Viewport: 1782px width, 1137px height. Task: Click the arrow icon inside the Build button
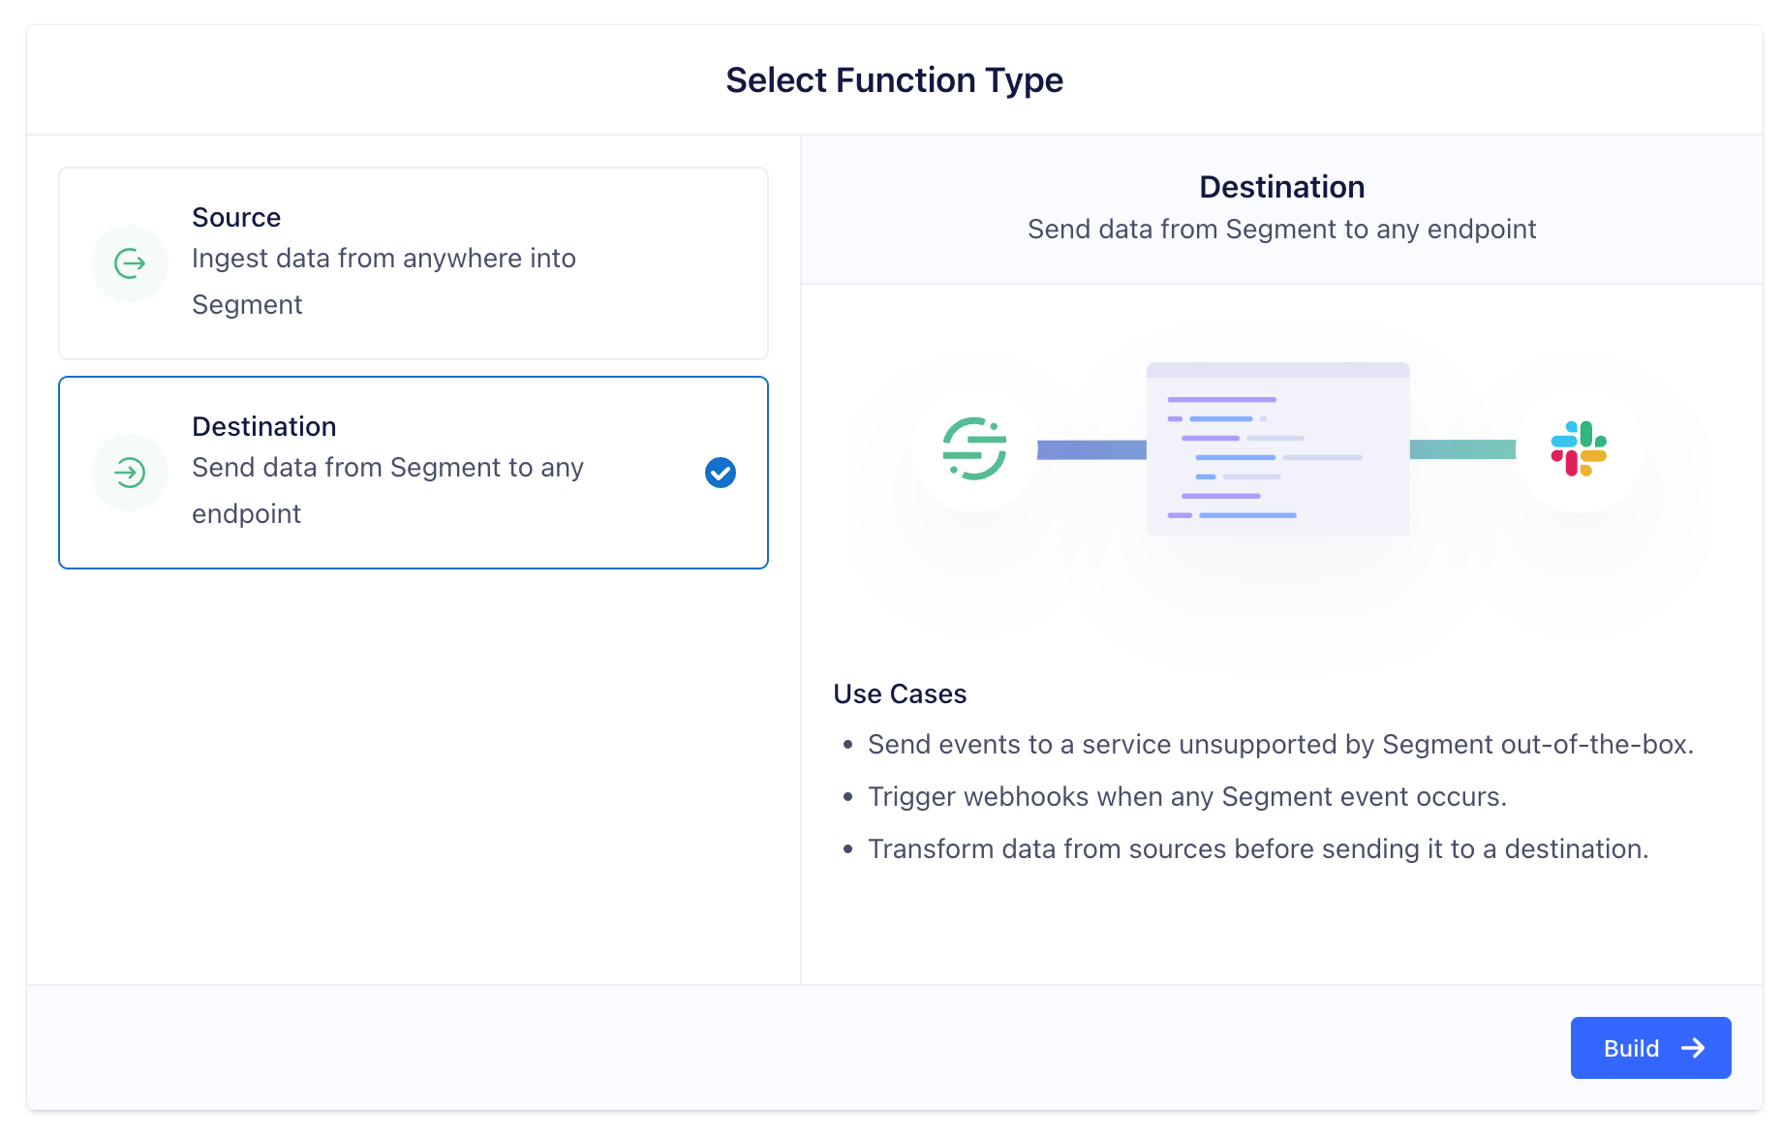click(x=1693, y=1047)
